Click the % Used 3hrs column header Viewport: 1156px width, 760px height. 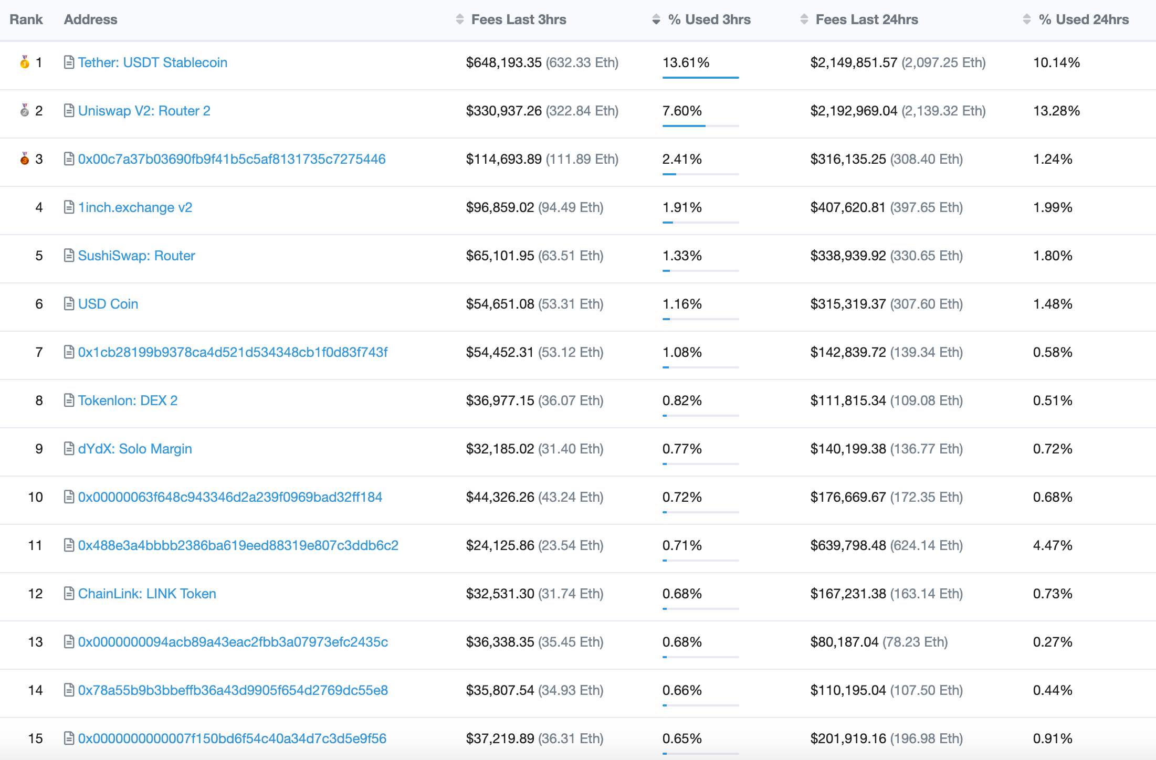pos(709,19)
